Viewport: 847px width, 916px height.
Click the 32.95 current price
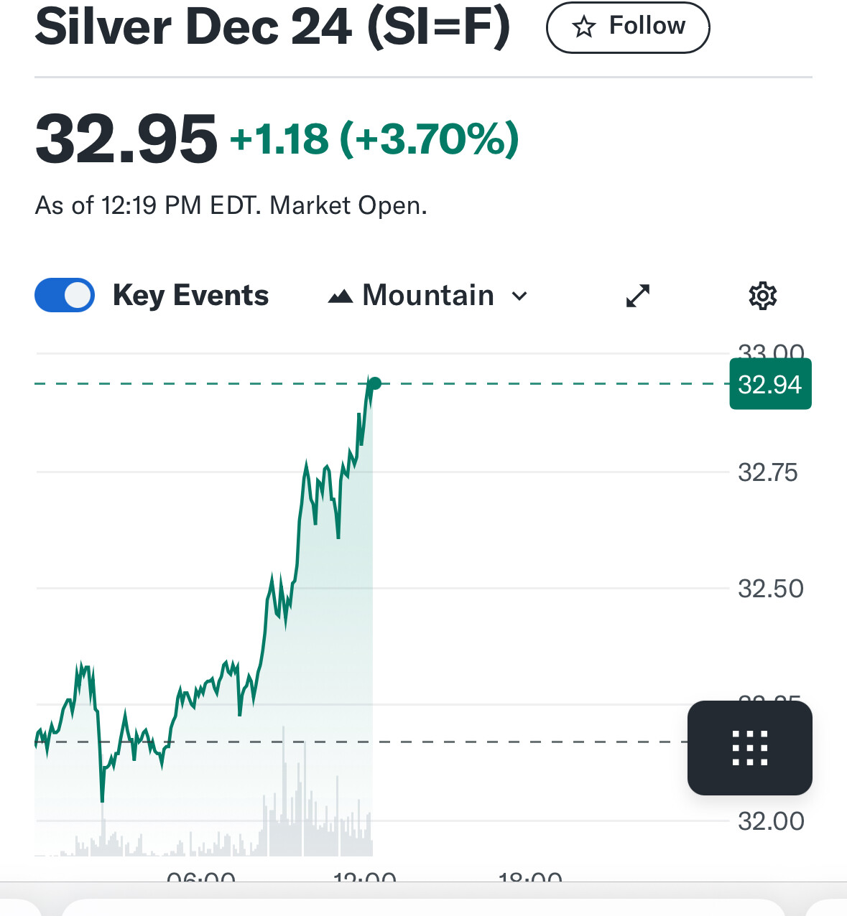point(126,139)
